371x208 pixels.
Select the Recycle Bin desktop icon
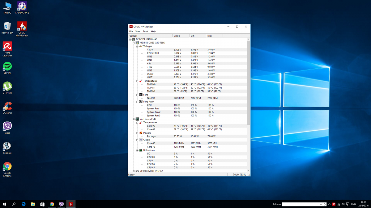tap(7, 28)
